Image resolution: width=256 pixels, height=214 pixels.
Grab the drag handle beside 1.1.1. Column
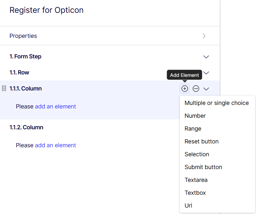pos(4,88)
